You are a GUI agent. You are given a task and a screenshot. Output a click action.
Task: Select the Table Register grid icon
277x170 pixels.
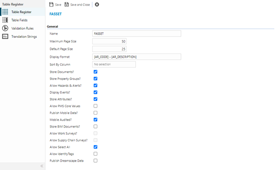point(5,12)
